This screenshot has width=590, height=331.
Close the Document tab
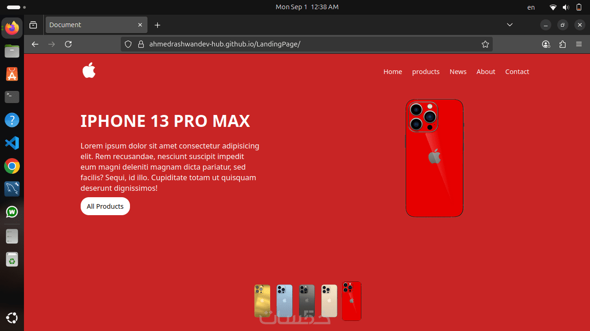click(x=140, y=25)
